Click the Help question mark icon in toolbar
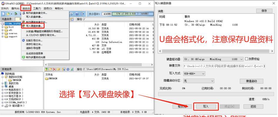The height and width of the screenshot is (117, 278). tap(77, 14)
